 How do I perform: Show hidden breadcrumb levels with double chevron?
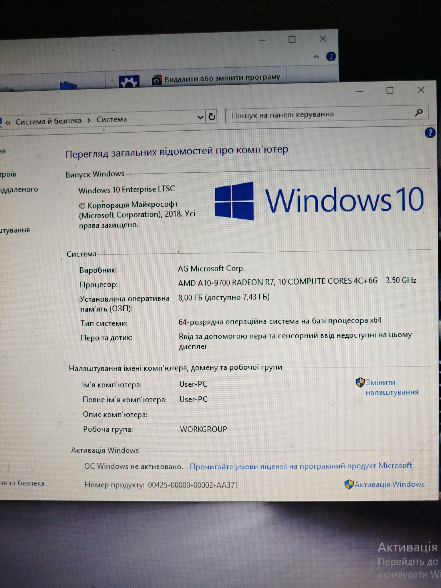pos(8,123)
